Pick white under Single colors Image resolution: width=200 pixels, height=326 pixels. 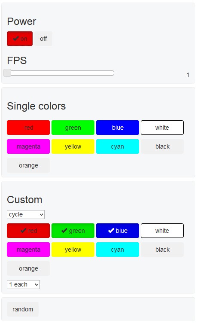click(x=162, y=128)
